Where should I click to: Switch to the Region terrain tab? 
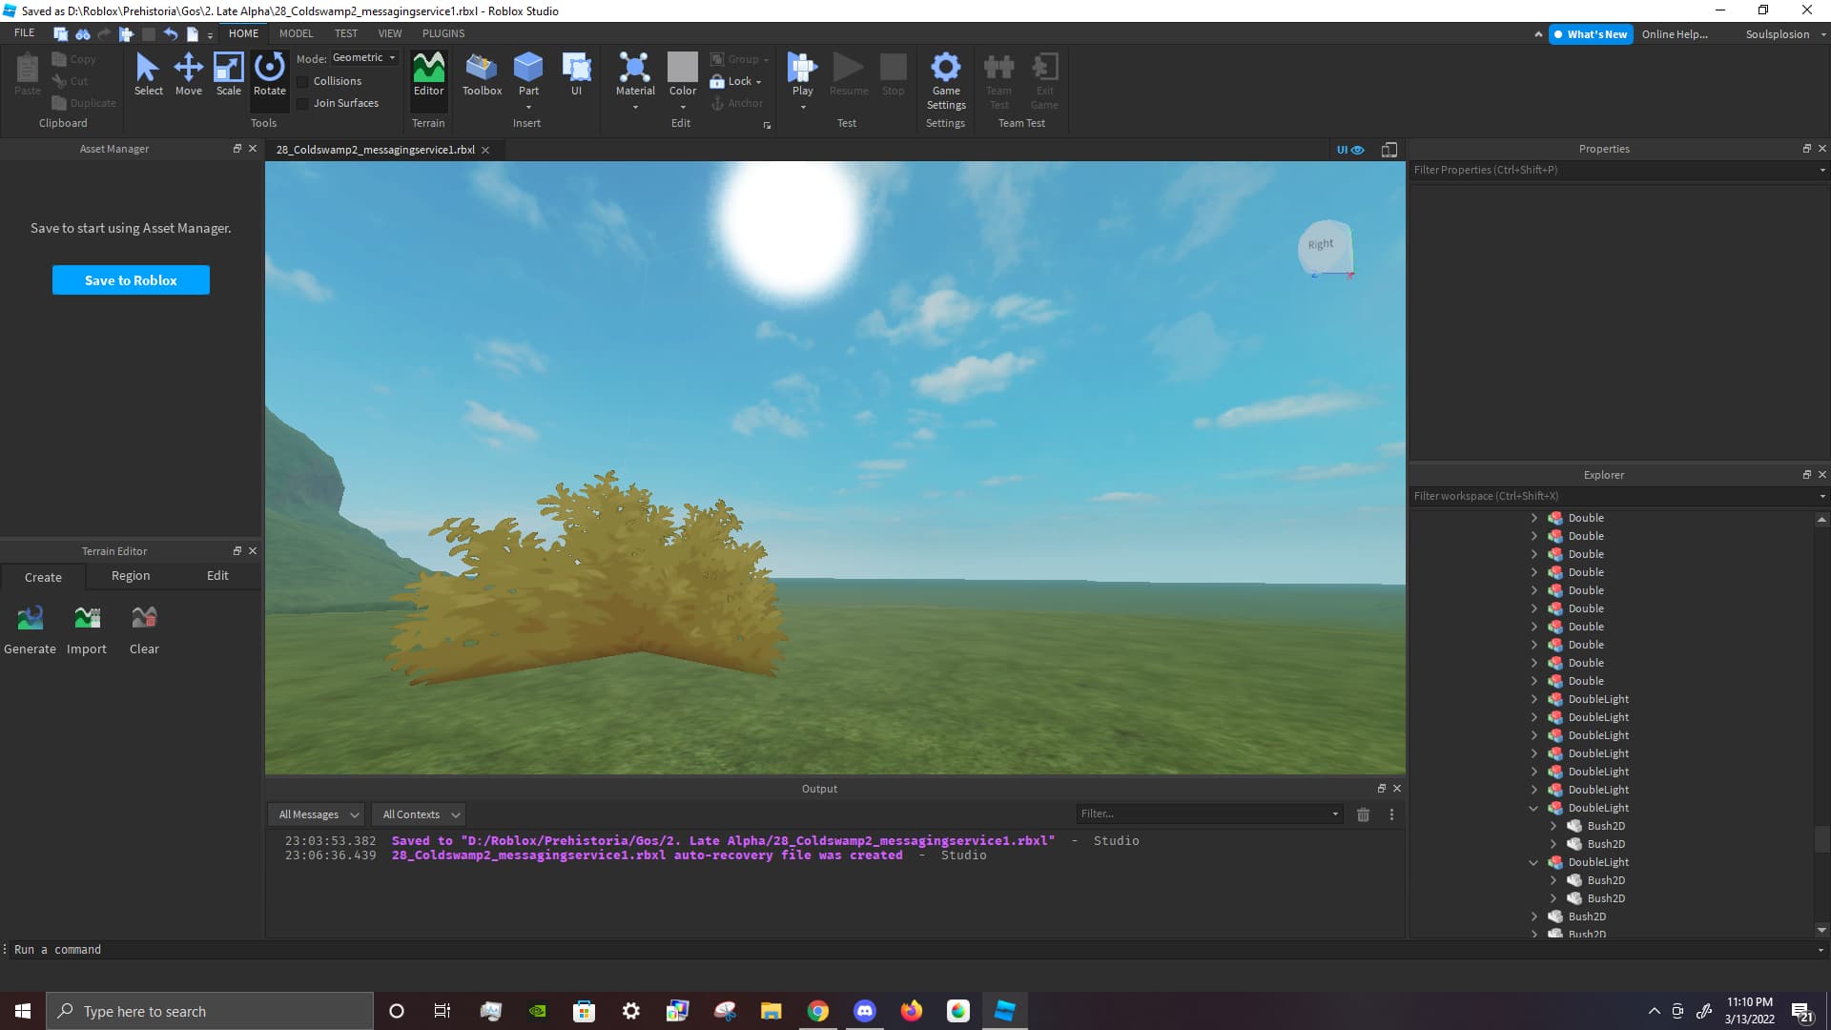click(x=131, y=576)
